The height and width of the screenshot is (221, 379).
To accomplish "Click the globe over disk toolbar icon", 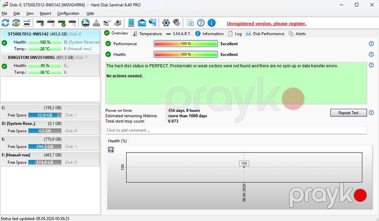I will pos(85,23).
